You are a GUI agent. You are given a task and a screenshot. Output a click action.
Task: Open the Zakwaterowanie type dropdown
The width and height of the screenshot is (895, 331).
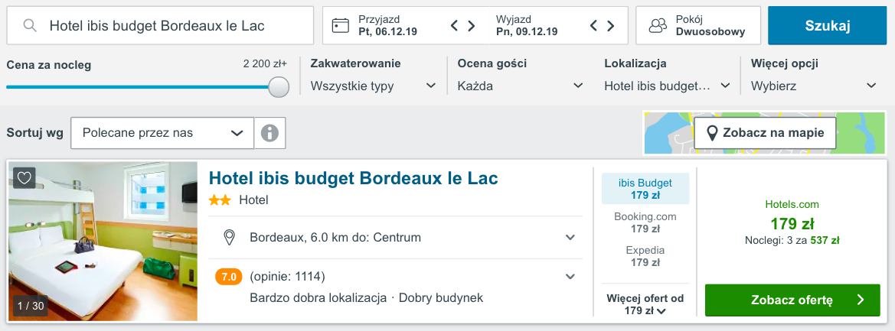(372, 86)
